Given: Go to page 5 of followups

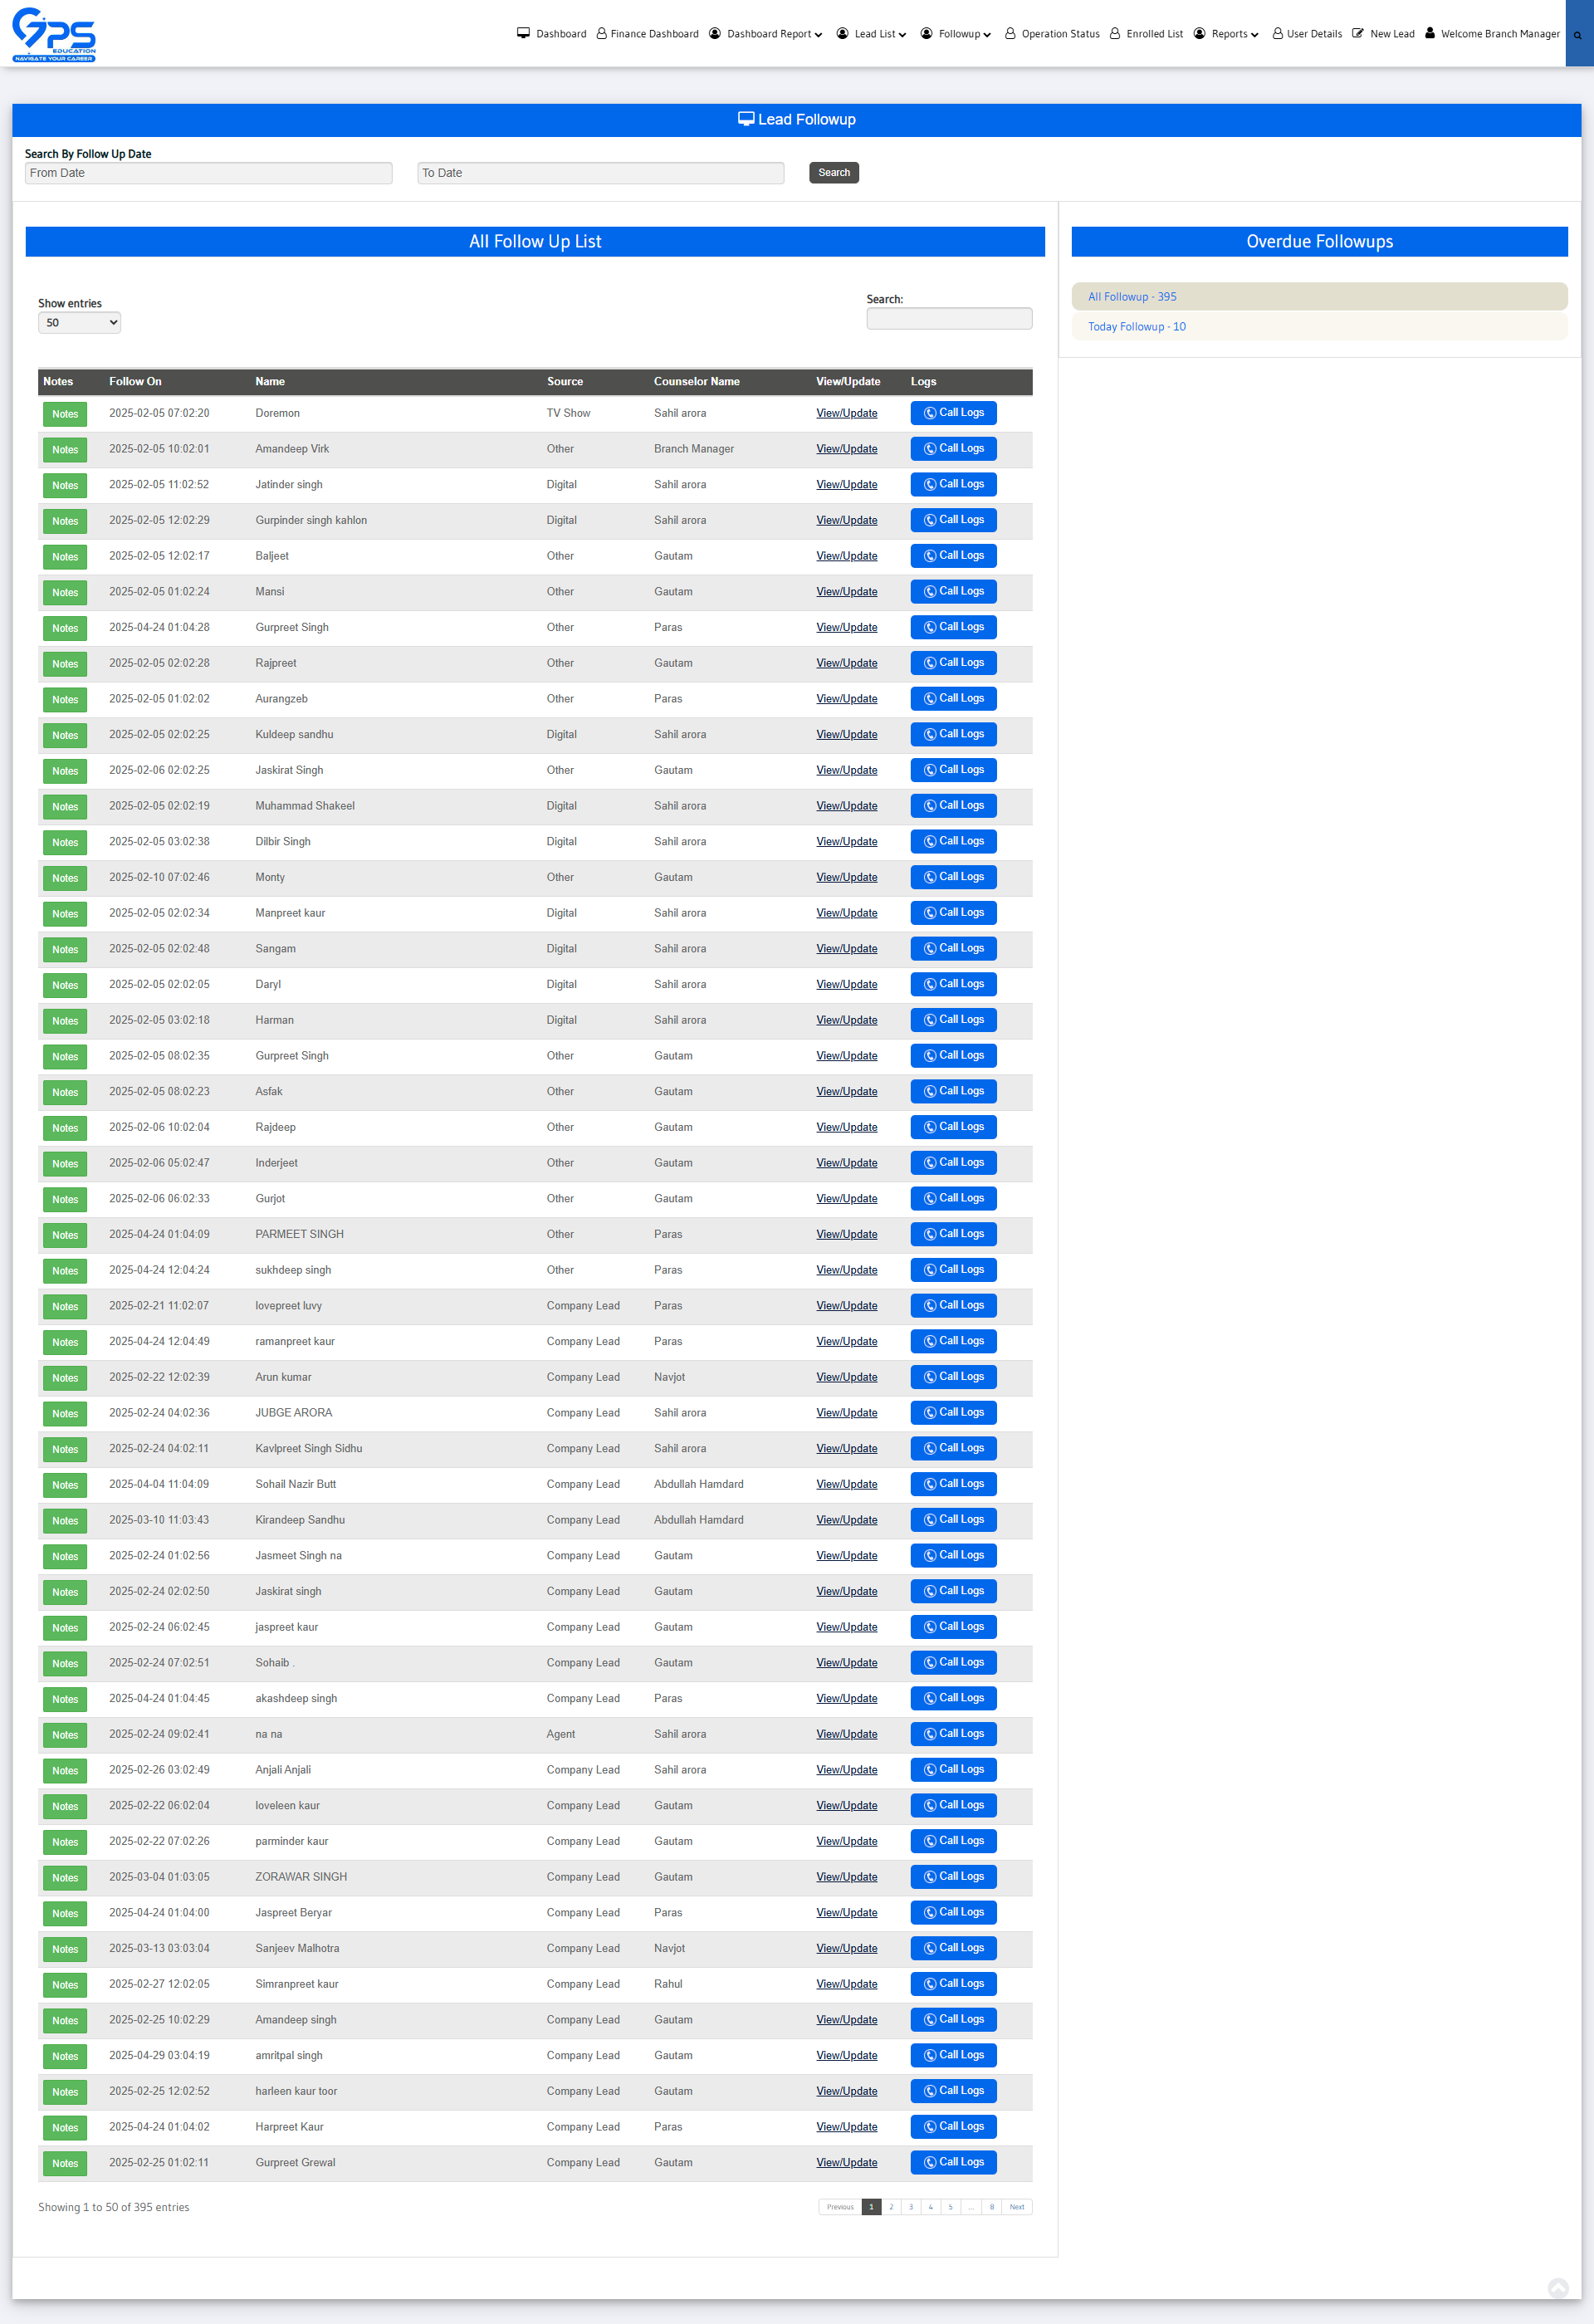Looking at the screenshot, I should click(950, 2207).
